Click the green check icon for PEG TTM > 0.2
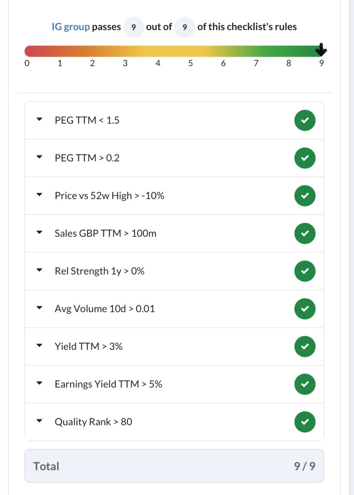The height and width of the screenshot is (495, 354). (x=305, y=158)
